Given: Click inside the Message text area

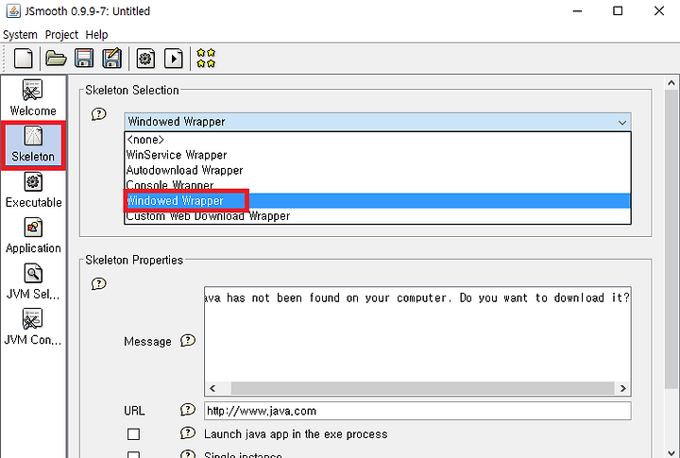Looking at the screenshot, I should (417, 334).
